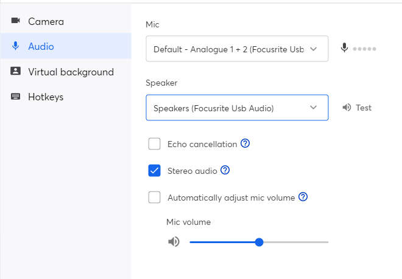Click the Mic volume slider handle
This screenshot has height=279, width=402.
[259, 242]
